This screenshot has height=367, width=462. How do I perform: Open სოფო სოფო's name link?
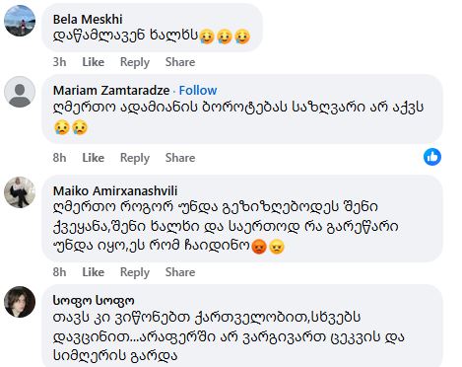click(x=94, y=300)
